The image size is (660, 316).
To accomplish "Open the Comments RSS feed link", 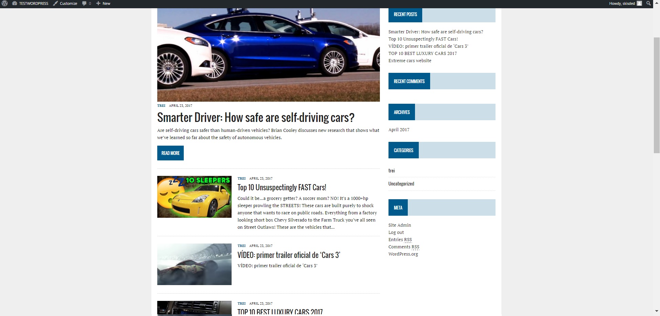I will (404, 247).
